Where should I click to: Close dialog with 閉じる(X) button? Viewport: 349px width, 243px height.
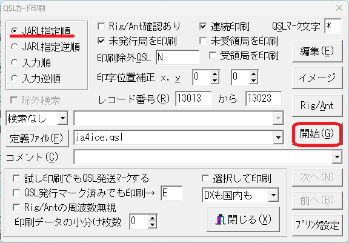click(x=244, y=219)
